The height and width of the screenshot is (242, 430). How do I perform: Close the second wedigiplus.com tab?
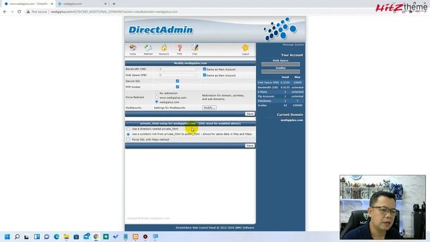click(x=105, y=4)
